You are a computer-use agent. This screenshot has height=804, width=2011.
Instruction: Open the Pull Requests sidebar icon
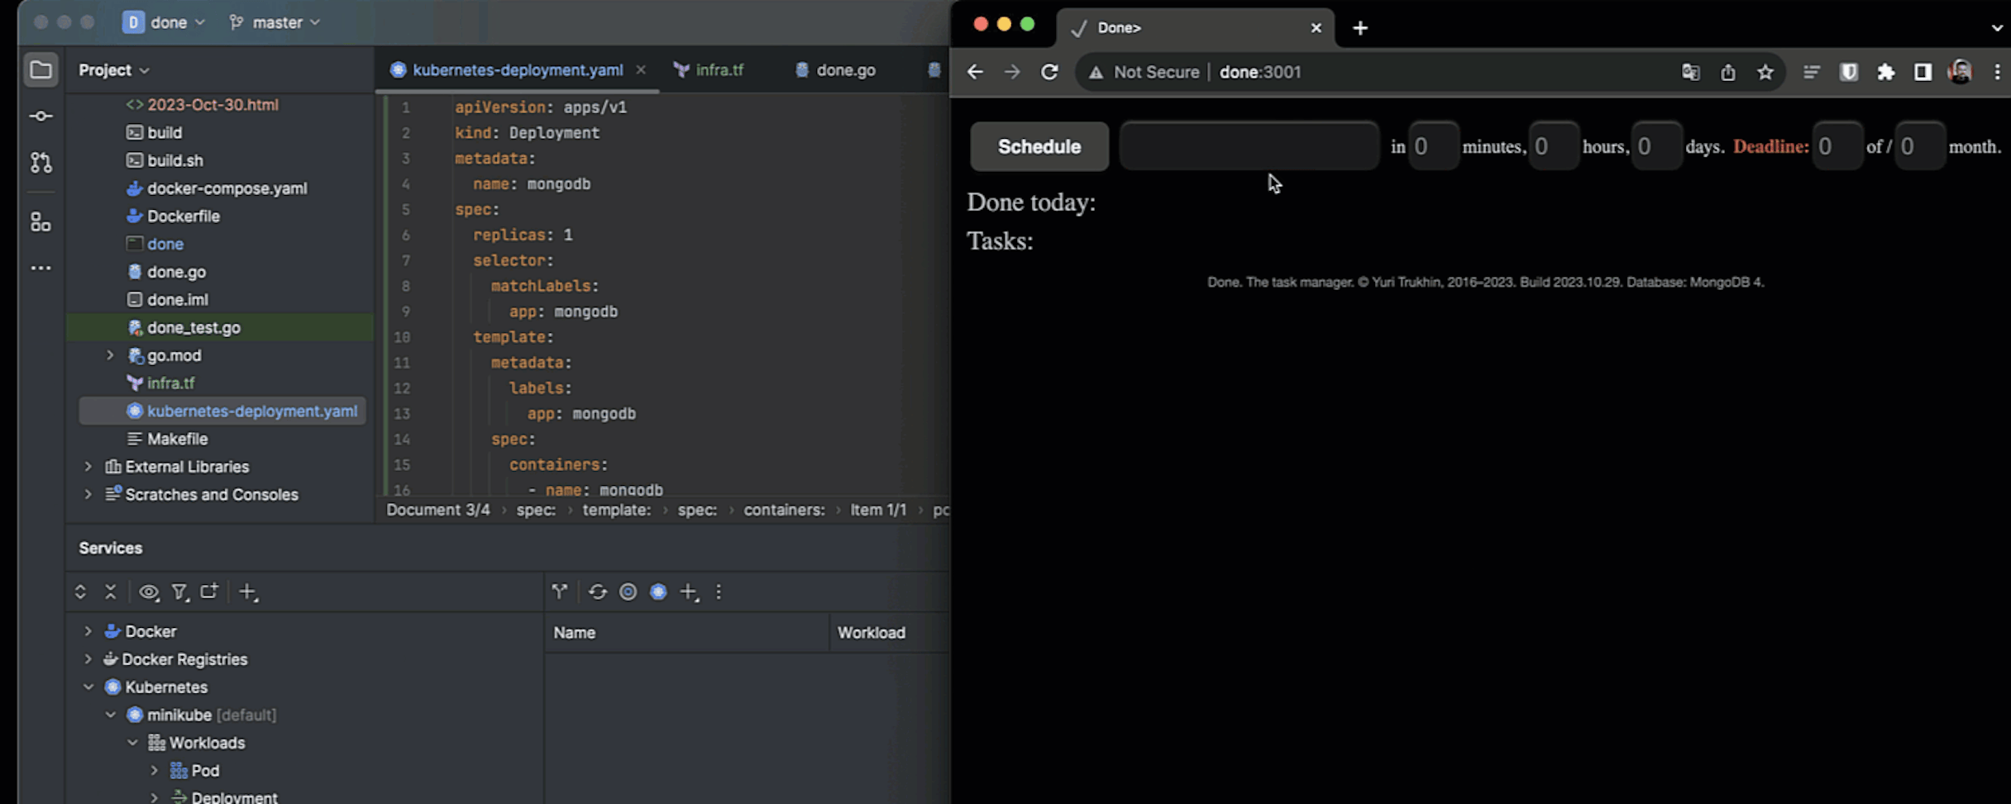coord(41,163)
